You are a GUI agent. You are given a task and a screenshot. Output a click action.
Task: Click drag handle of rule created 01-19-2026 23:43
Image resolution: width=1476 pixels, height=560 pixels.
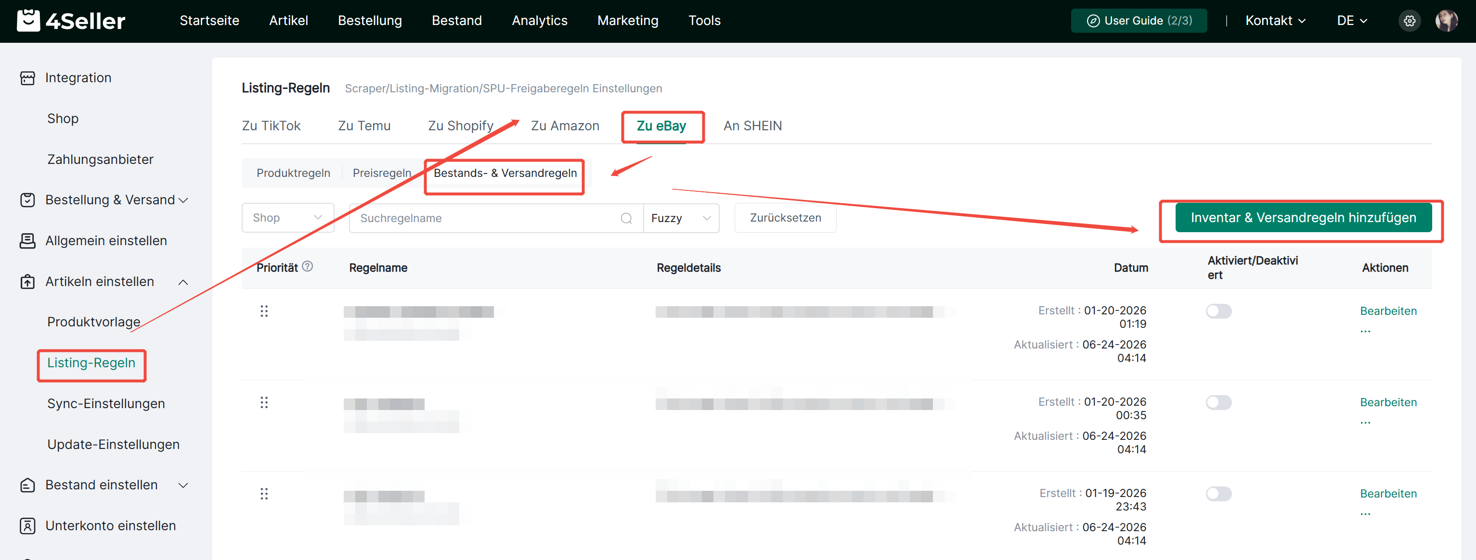click(x=264, y=493)
